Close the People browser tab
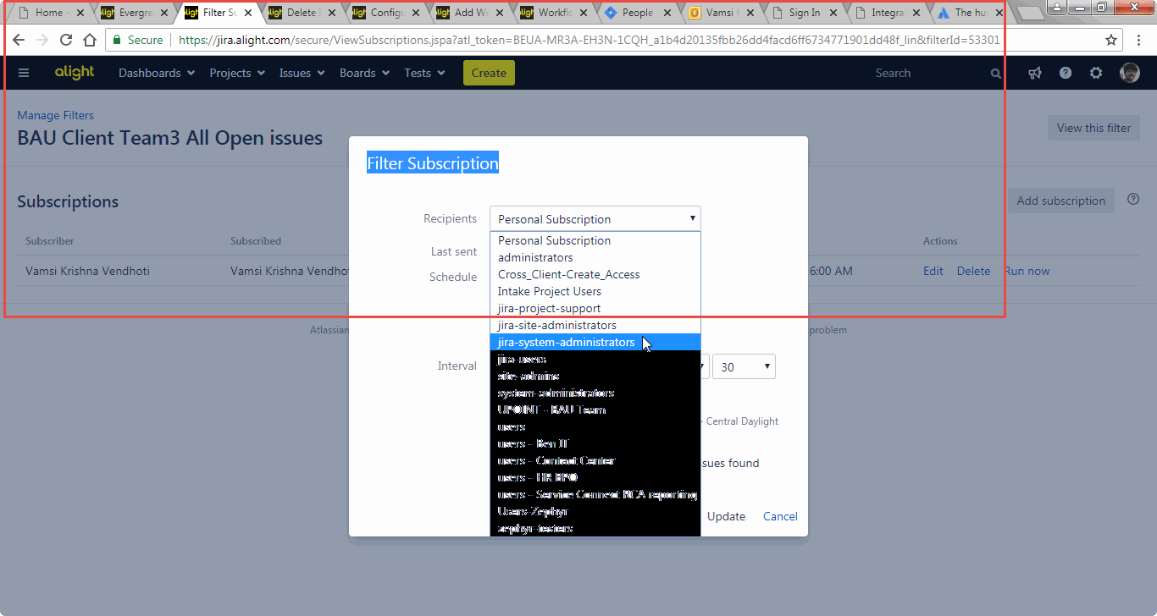The height and width of the screenshot is (616, 1157). pyautogui.click(x=667, y=13)
